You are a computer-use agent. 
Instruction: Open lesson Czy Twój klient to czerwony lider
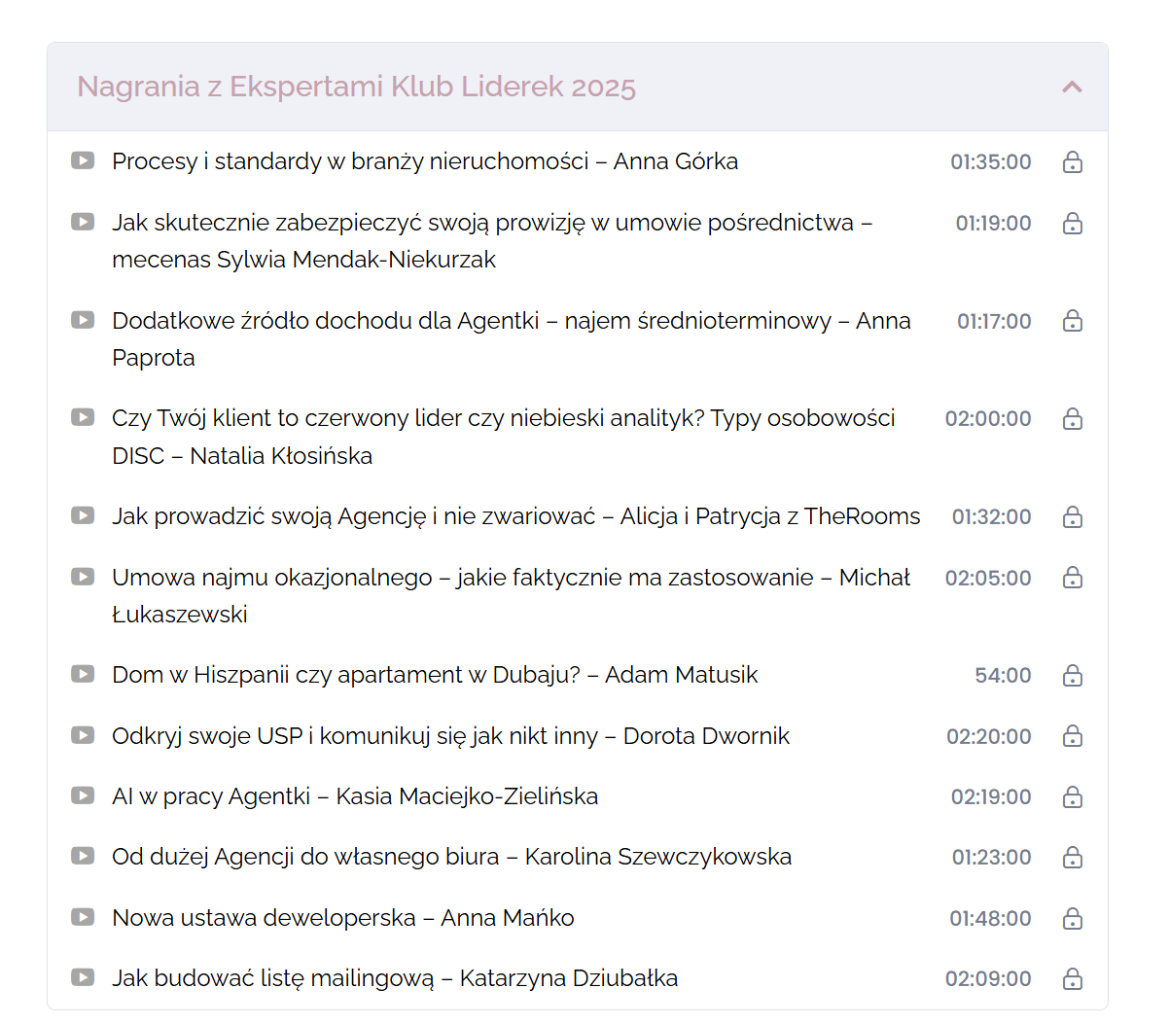[x=503, y=418]
